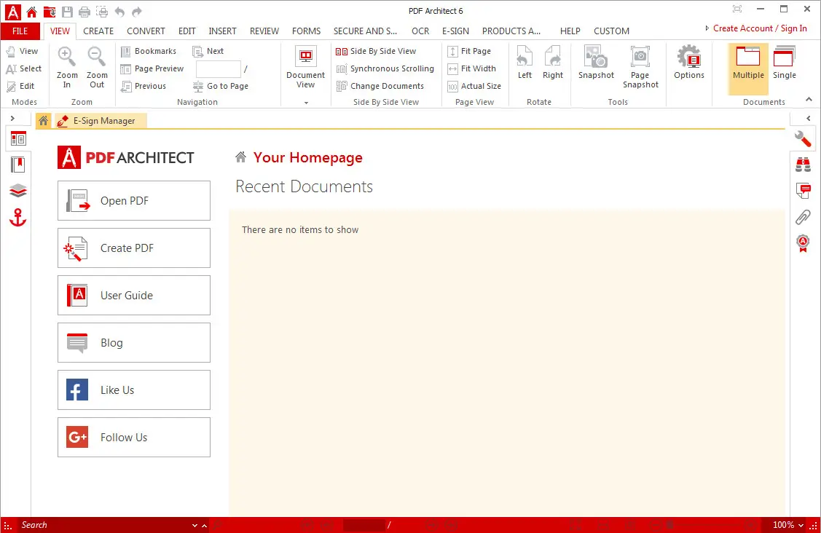This screenshot has height=533, width=821.
Task: Open the binoculars search icon in right sidebar
Action: tap(803, 165)
